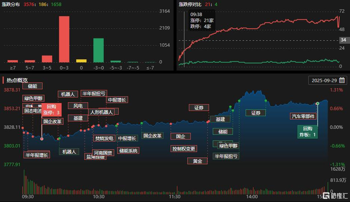The height and width of the screenshot is (202, 350).
Task: Click the tall red 0~3 distribution bar
Action: (64, 39)
